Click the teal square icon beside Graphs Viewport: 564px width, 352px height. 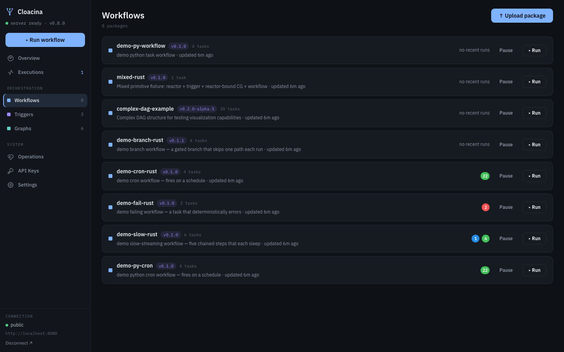[9, 129]
